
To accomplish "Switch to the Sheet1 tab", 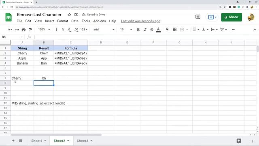I will [37, 141].
